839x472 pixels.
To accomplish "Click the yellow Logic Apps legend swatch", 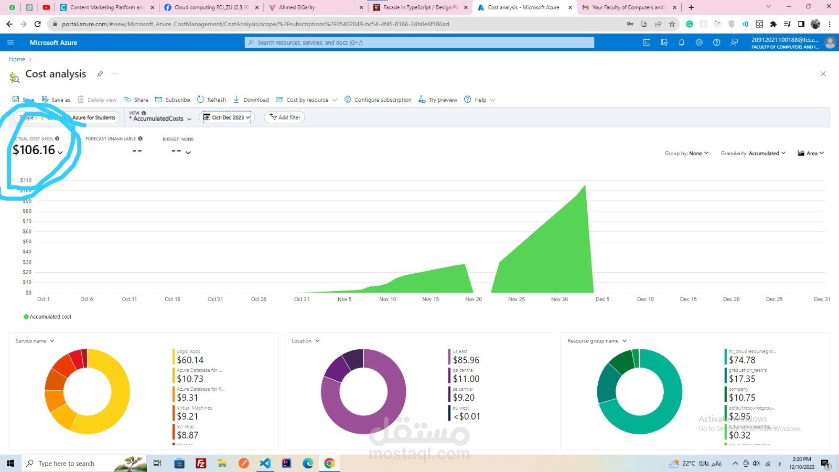I will pos(174,357).
